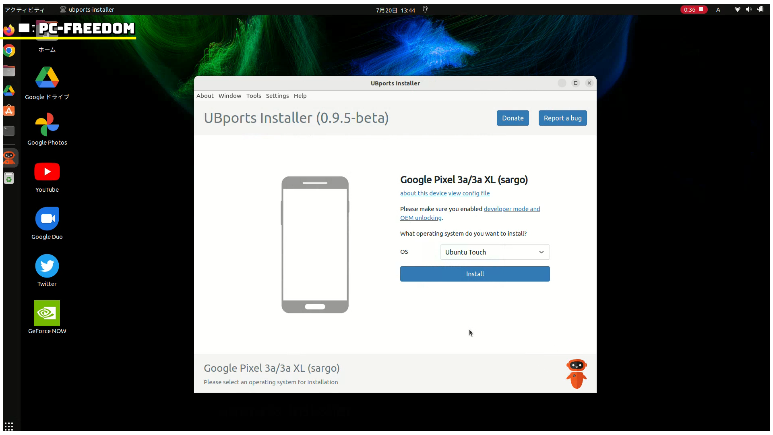Open the YouTube desktop shortcut

point(47,172)
